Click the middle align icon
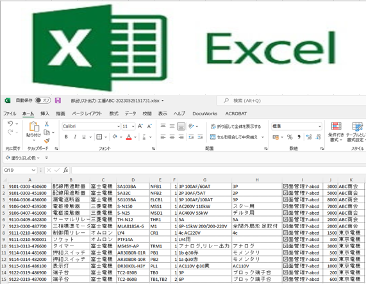Viewport: 366px width, 284px height. click(172, 126)
